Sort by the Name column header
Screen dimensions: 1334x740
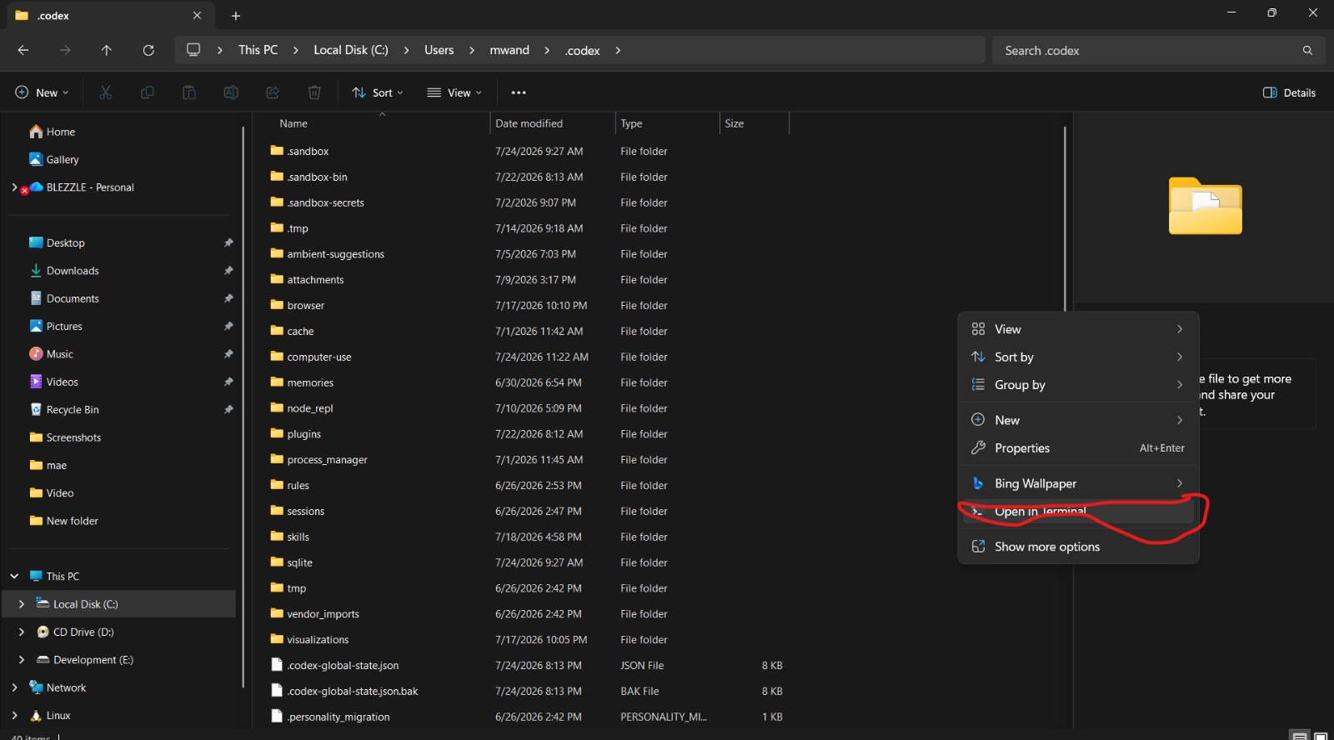tap(381, 123)
